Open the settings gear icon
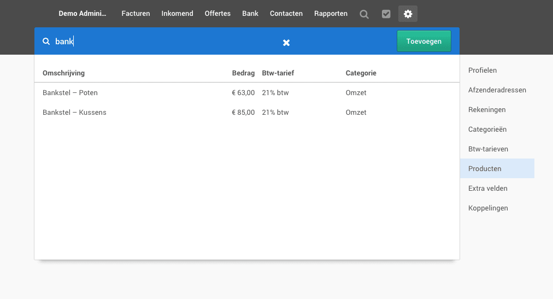 tap(408, 14)
